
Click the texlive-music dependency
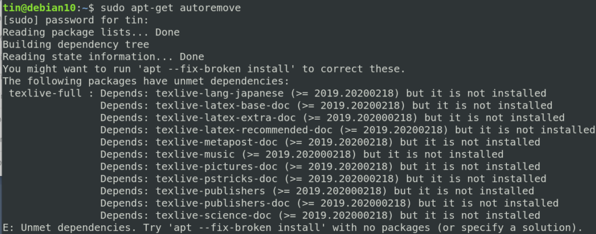196,154
